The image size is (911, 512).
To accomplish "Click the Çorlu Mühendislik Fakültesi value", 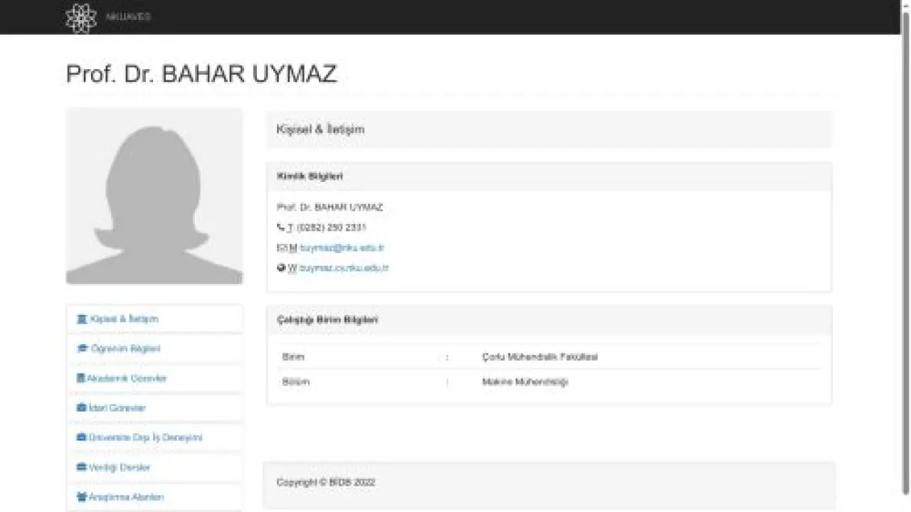I will click(540, 357).
